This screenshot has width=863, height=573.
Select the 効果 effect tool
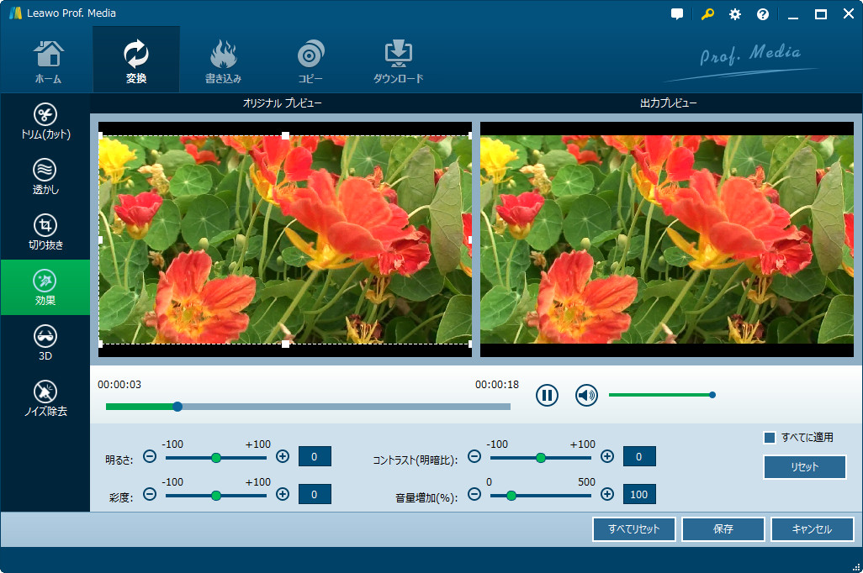click(45, 287)
